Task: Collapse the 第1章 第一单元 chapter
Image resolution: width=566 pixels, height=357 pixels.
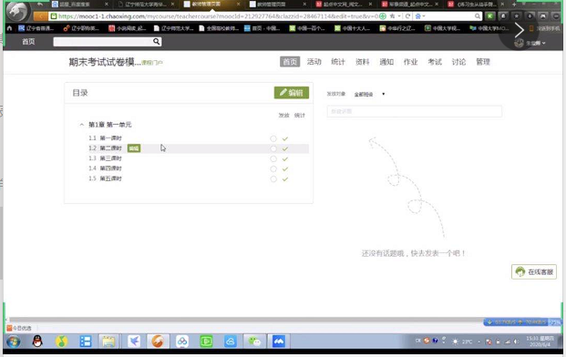Action: [x=82, y=125]
